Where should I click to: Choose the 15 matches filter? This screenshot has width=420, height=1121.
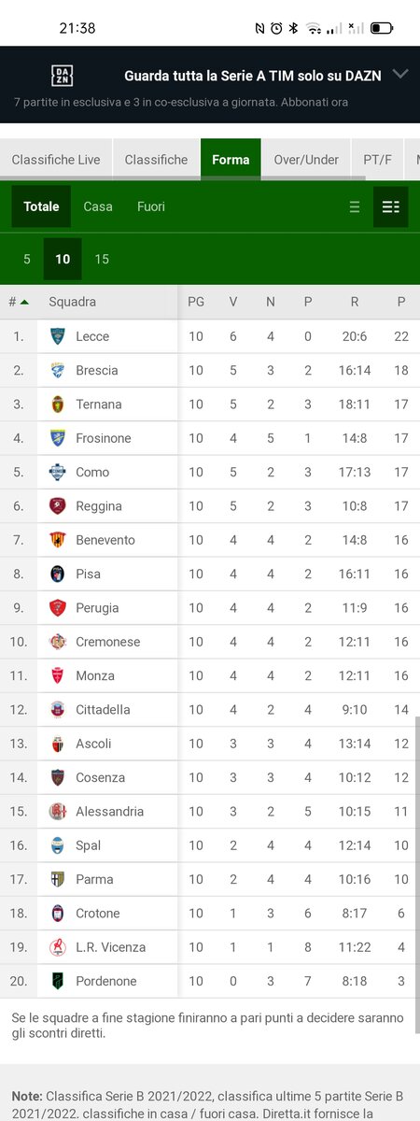point(102,260)
